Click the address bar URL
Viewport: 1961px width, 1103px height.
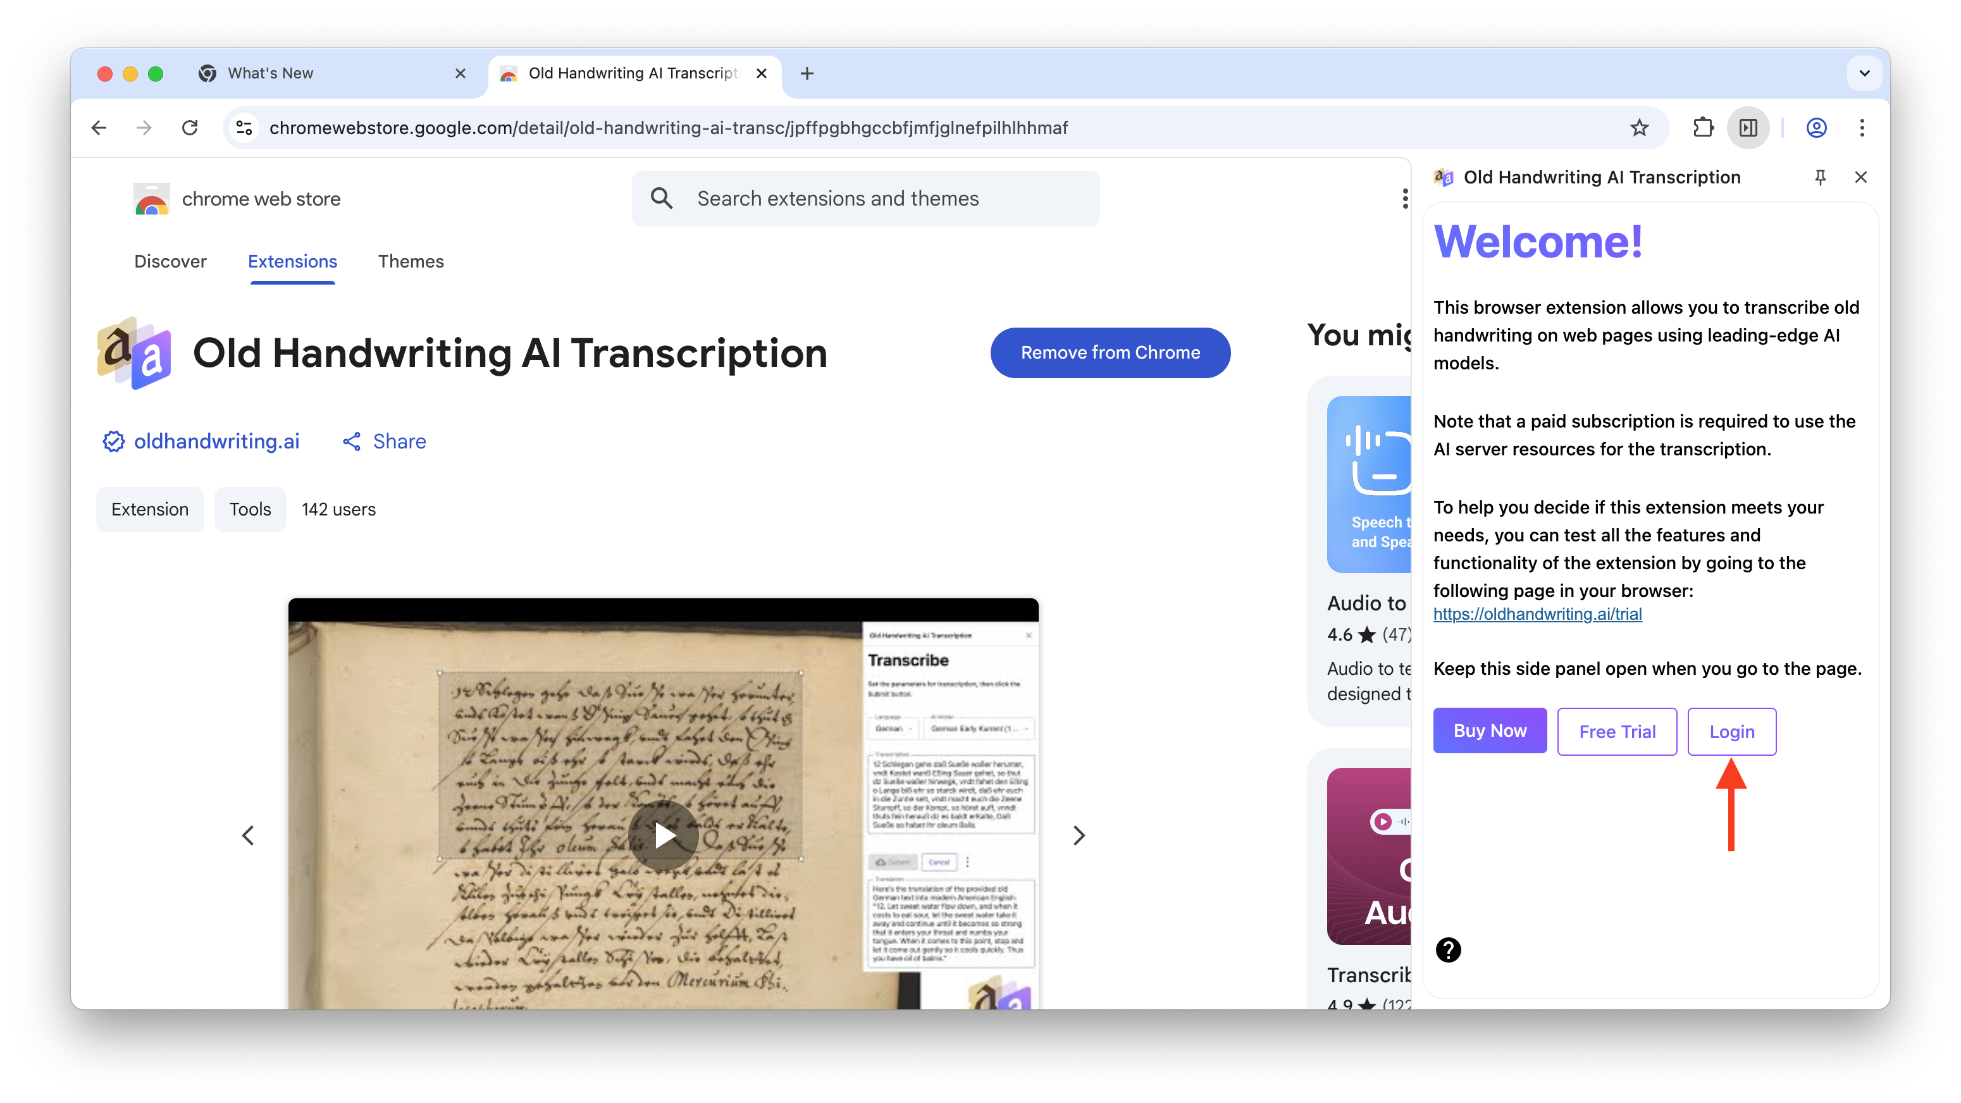pyautogui.click(x=669, y=128)
